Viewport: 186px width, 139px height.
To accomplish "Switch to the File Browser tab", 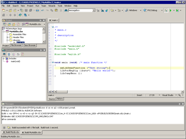I will tap(16, 45).
